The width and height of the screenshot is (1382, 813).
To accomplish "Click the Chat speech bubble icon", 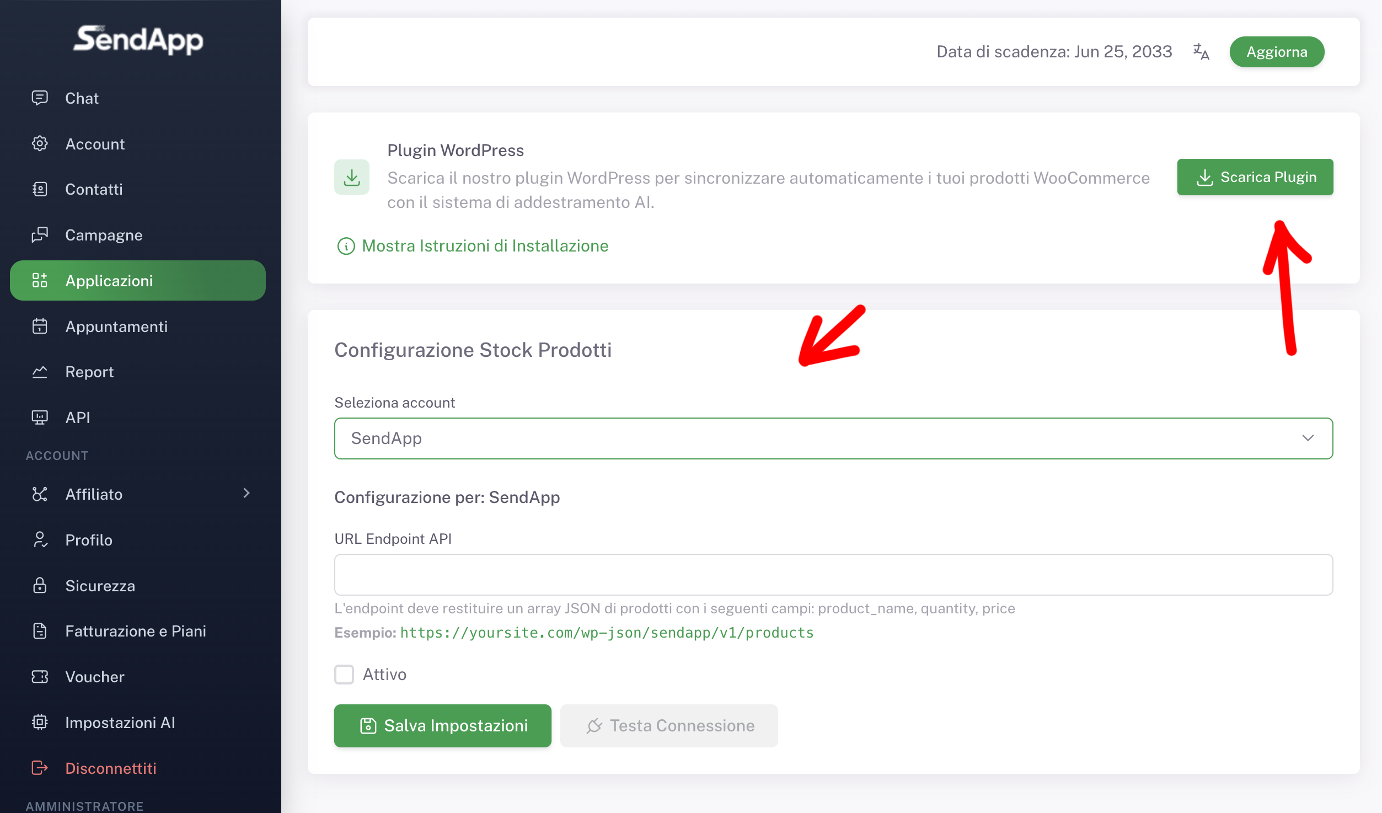I will pyautogui.click(x=40, y=98).
